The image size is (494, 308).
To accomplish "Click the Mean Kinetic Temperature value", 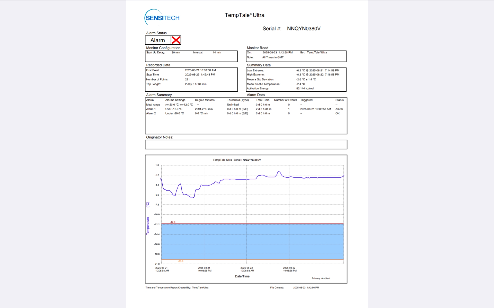I will click(301, 84).
